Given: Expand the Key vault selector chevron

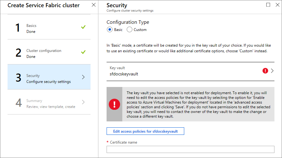Looking at the screenshot, I should pos(272,71).
